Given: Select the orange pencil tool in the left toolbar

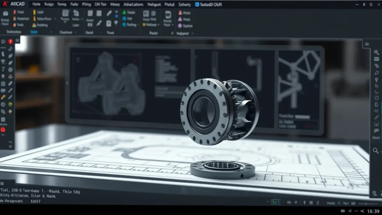Looking at the screenshot, I should click(3, 97).
